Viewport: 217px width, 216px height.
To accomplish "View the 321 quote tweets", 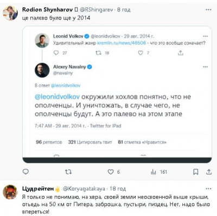I will [90, 142].
